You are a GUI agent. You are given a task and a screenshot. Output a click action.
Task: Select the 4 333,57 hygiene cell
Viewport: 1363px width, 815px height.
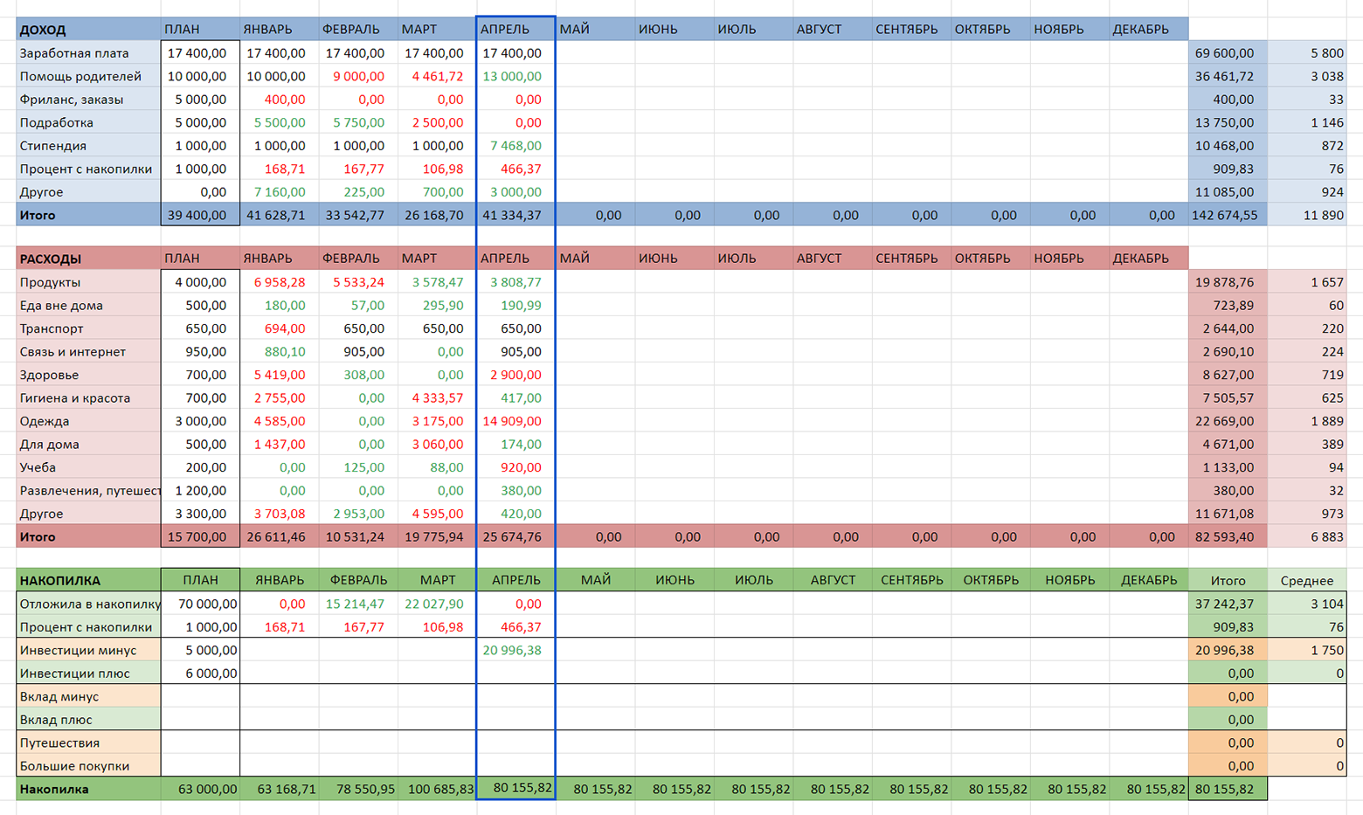[x=437, y=398]
